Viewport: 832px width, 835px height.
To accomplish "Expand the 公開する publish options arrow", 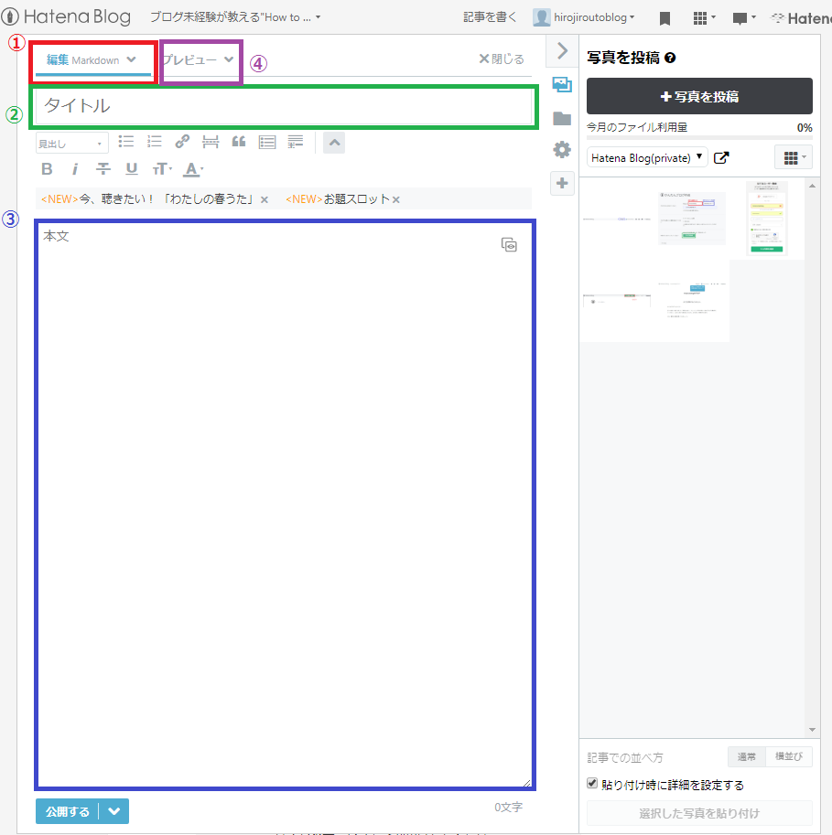I will (116, 810).
